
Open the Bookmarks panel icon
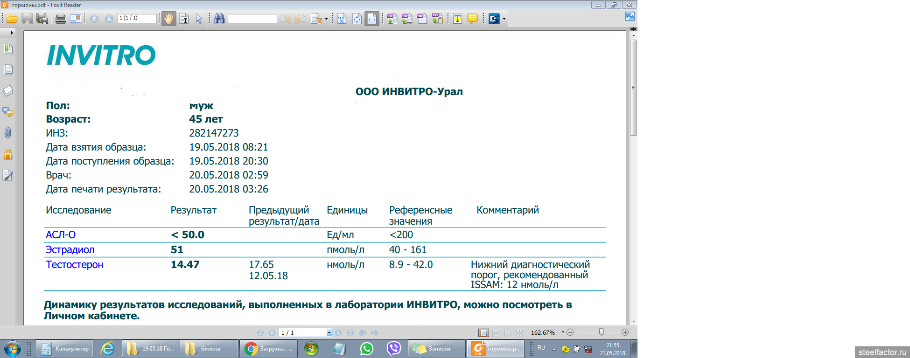(x=8, y=49)
